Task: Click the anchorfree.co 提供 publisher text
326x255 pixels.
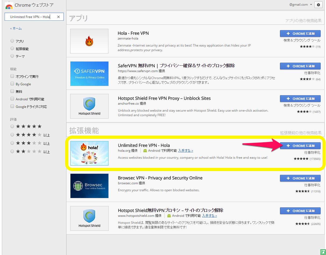Action: point(132,104)
